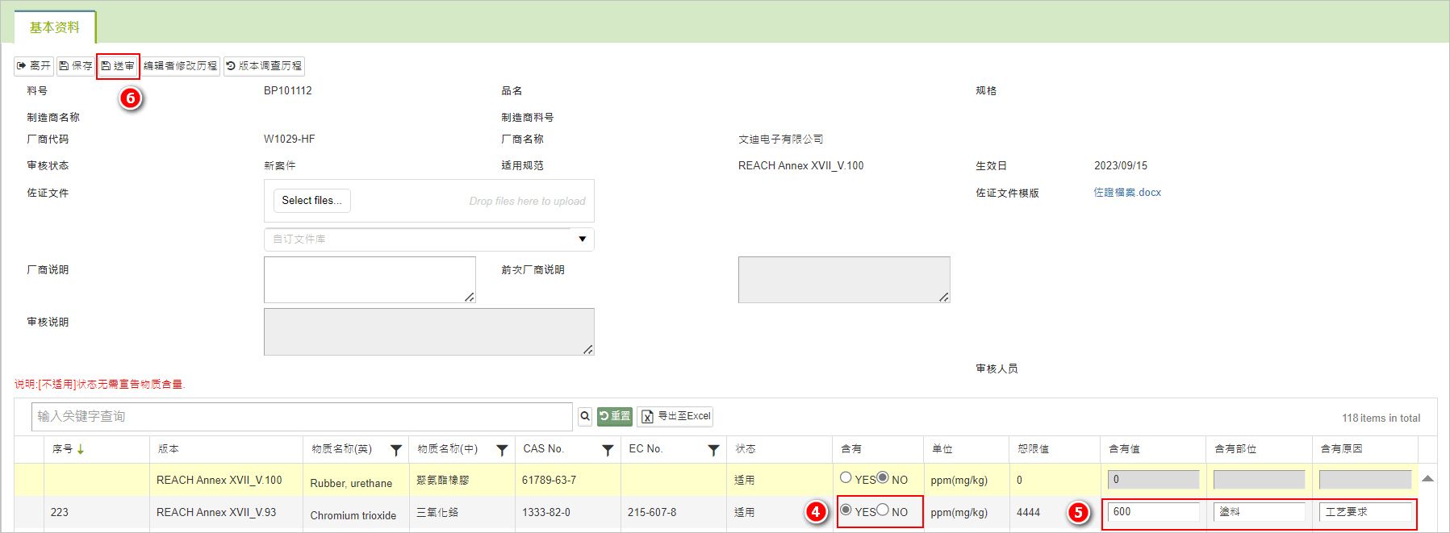
Task: Select NO for Rubber, urethane row
Action: [883, 478]
